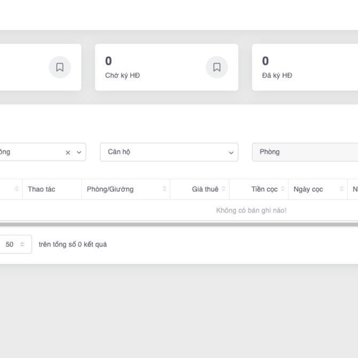358x358 pixels.
Task: Toggle sorting on the Tiền cọc column
Action: pyautogui.click(x=283, y=189)
